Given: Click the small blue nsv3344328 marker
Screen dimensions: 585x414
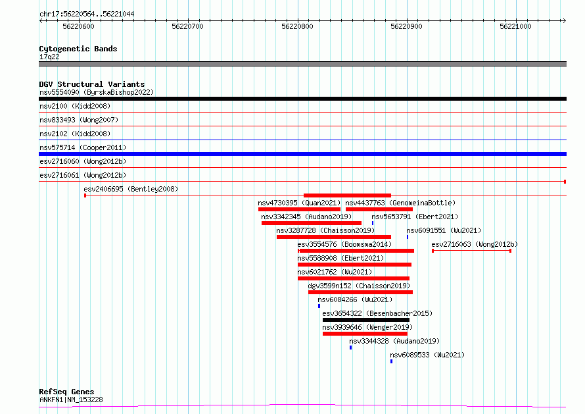Looking at the screenshot, I should (x=351, y=348).
